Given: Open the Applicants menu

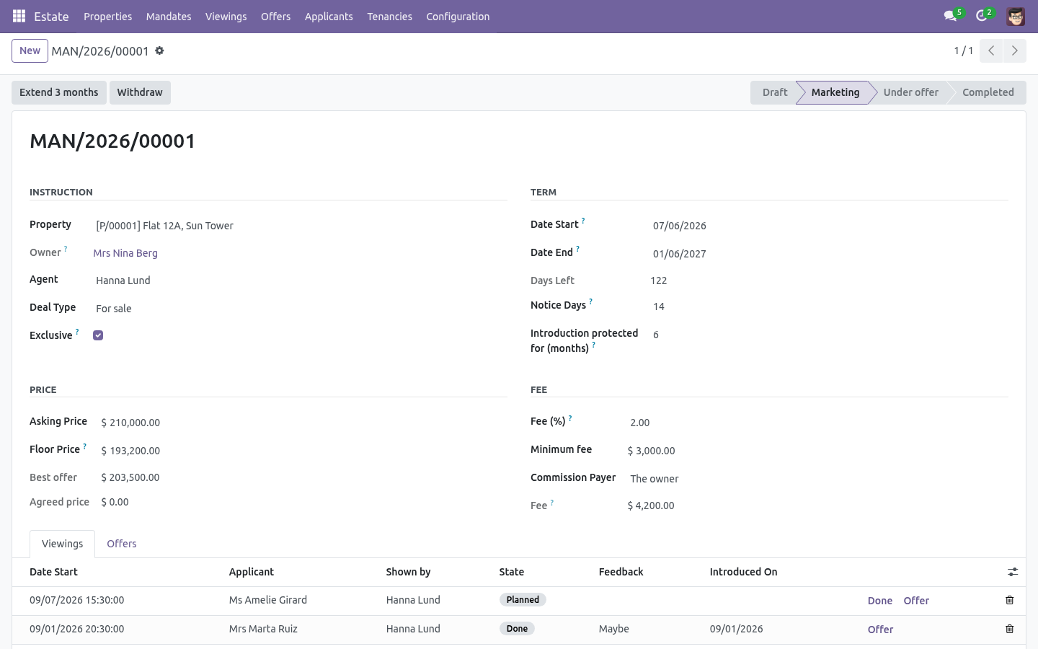Looking at the screenshot, I should click(x=329, y=16).
